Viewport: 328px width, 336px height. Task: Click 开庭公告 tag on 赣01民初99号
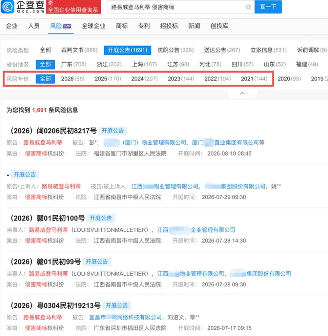pos(97,262)
